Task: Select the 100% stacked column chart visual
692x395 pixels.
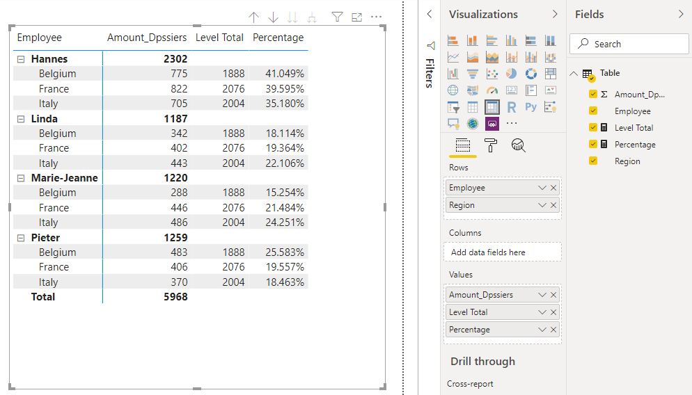Action: point(551,40)
